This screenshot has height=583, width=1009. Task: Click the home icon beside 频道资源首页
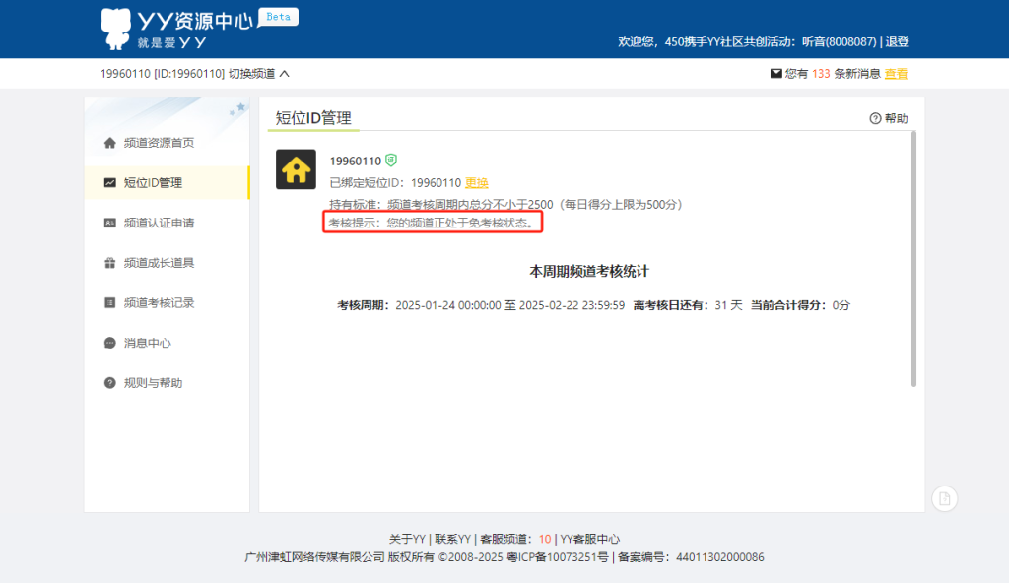[x=110, y=143]
